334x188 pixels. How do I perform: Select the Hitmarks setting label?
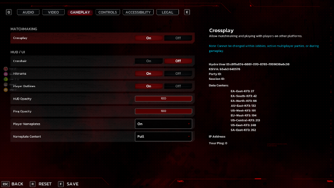click(x=20, y=74)
